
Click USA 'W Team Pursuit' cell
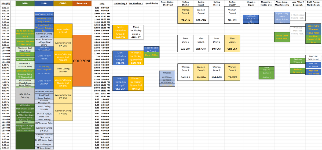(x=44, y=114)
